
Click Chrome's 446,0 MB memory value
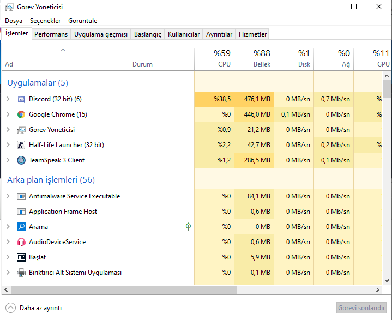click(x=257, y=114)
